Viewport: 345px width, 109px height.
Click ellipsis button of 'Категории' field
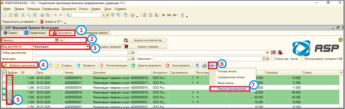tap(129, 59)
